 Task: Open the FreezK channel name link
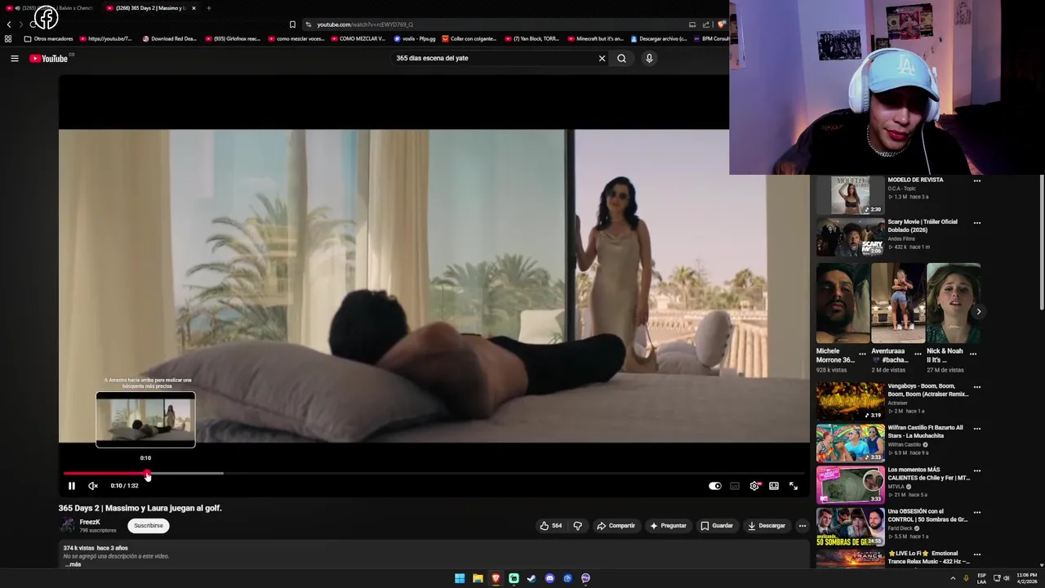click(90, 522)
